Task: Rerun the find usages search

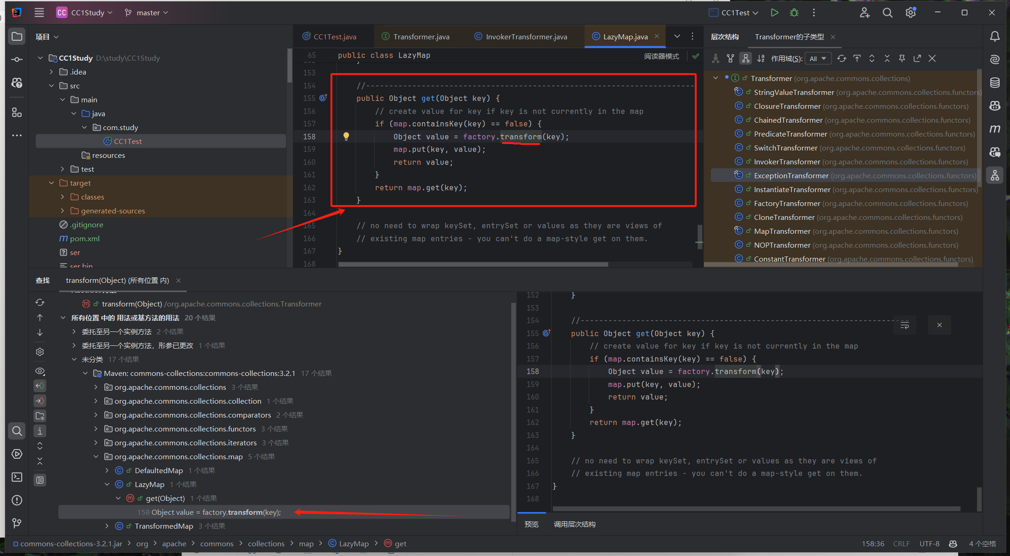Action: click(40, 302)
